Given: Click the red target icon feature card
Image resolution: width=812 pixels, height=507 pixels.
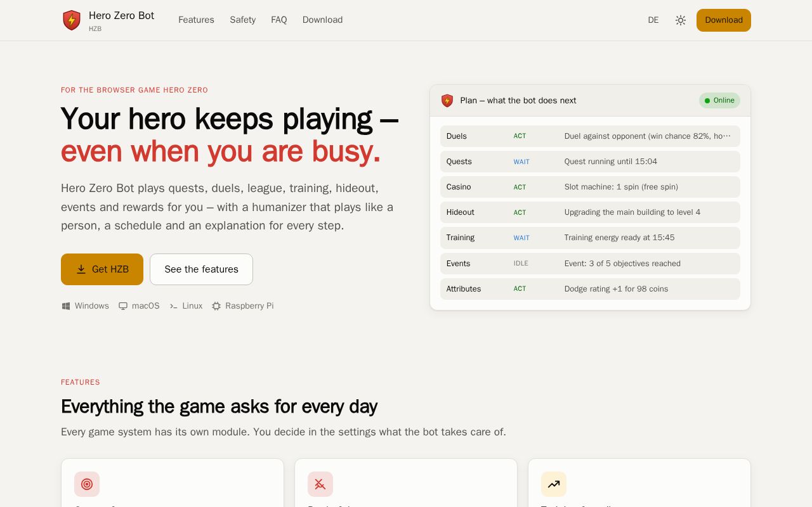Looking at the screenshot, I should 87,484.
